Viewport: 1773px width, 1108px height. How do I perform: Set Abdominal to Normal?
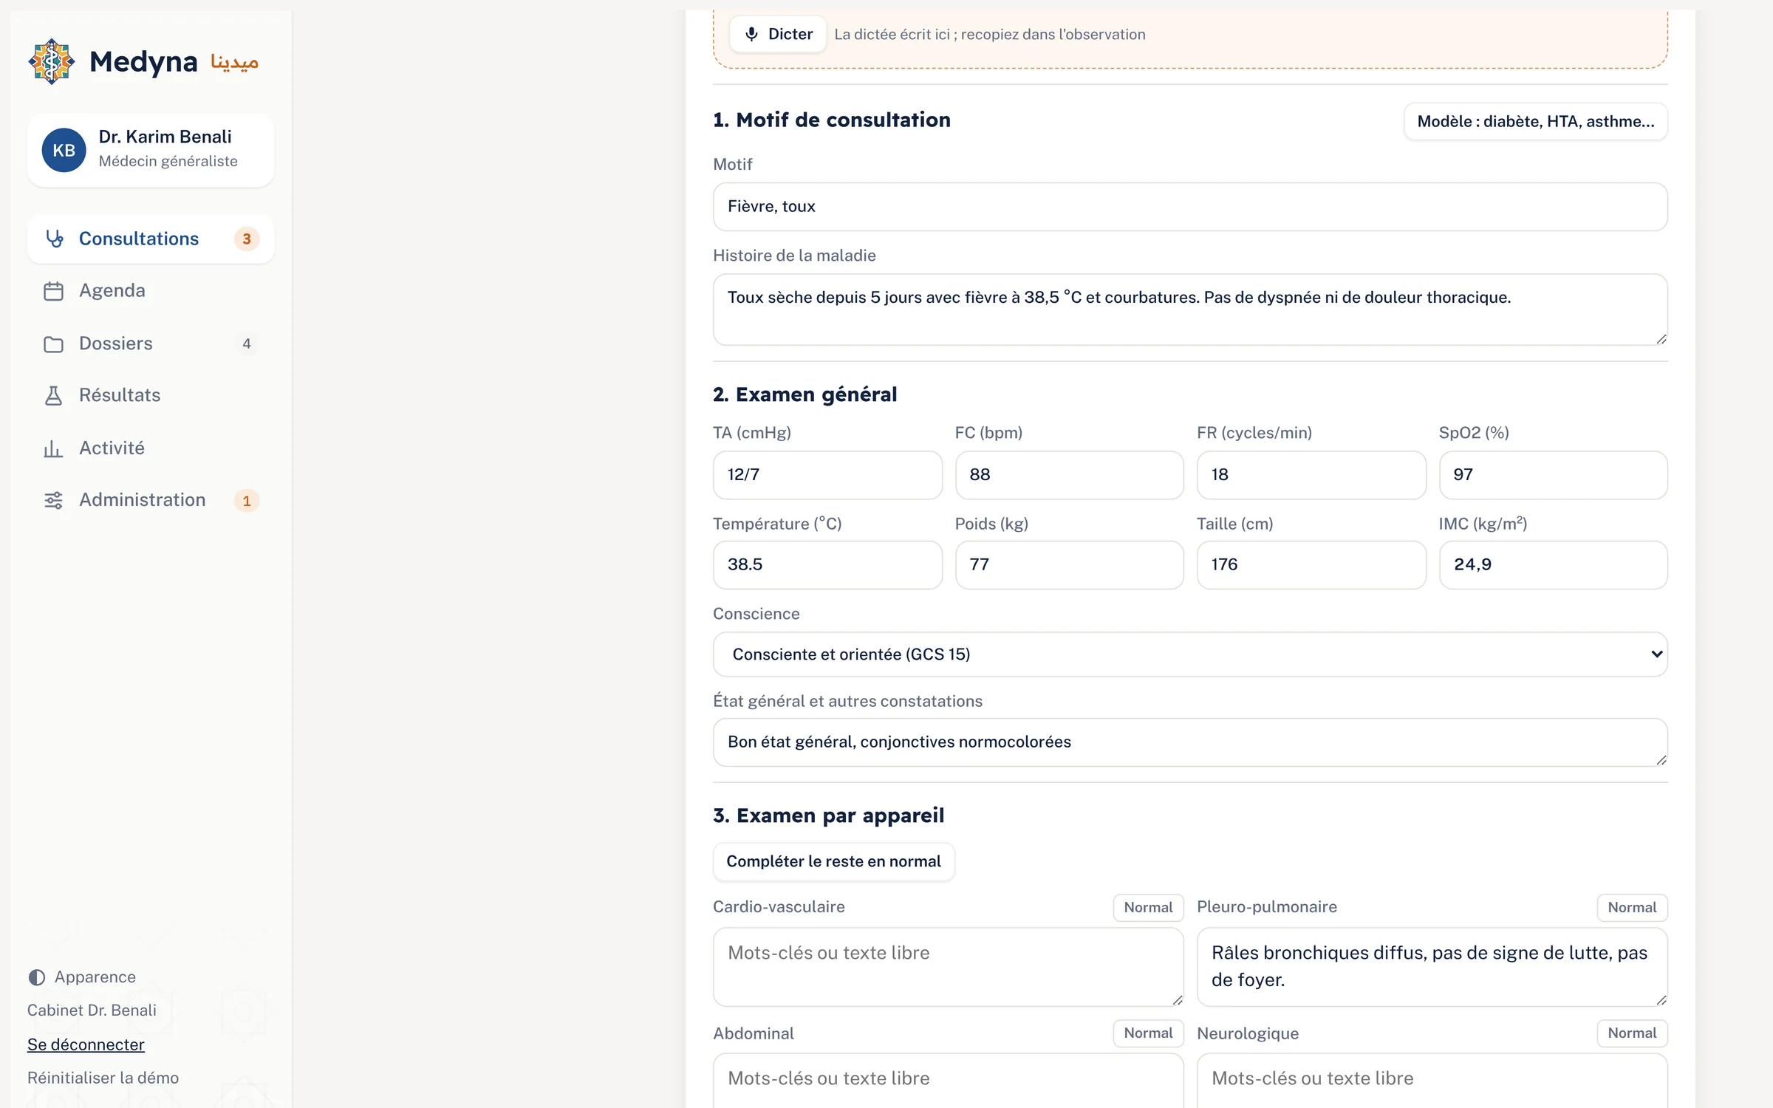click(1148, 1033)
